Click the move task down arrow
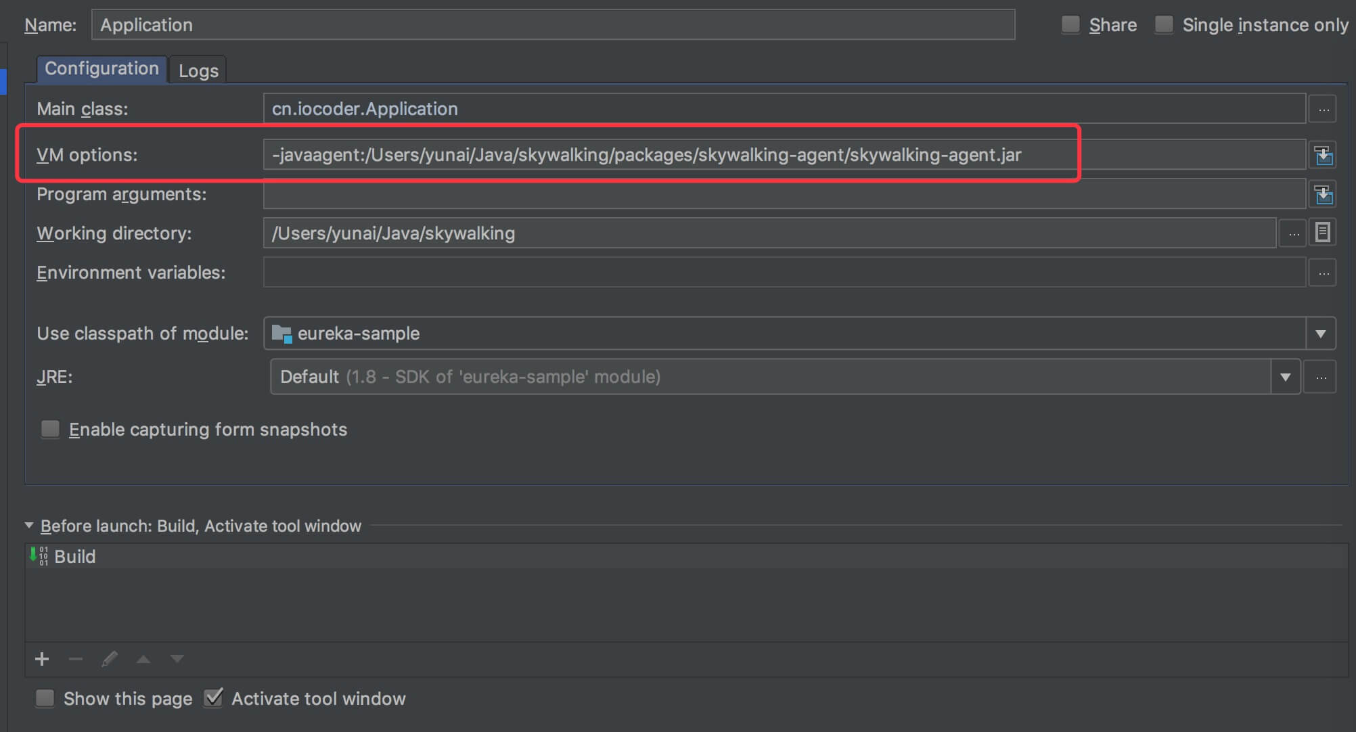The width and height of the screenshot is (1356, 732). tap(177, 659)
